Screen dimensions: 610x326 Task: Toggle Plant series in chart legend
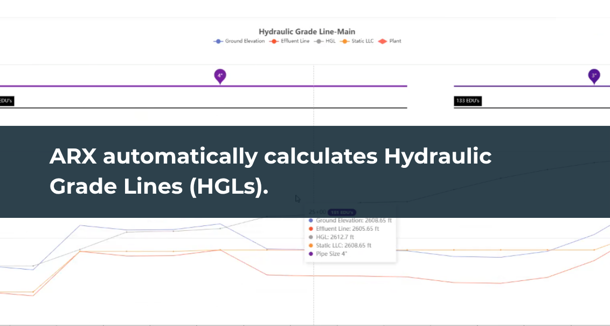click(390, 41)
